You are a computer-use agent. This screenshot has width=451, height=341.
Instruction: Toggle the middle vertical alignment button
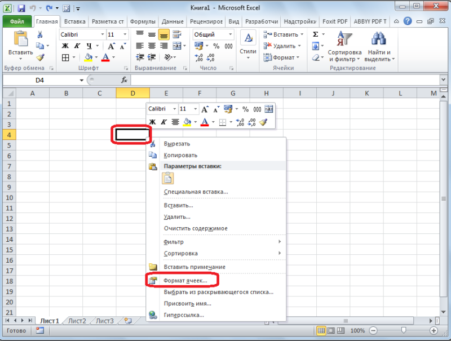(152, 35)
